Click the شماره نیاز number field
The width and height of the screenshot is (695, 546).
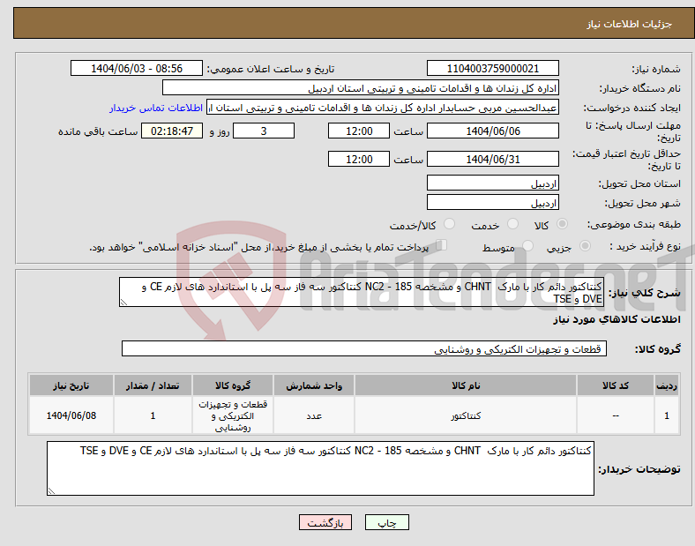click(492, 69)
